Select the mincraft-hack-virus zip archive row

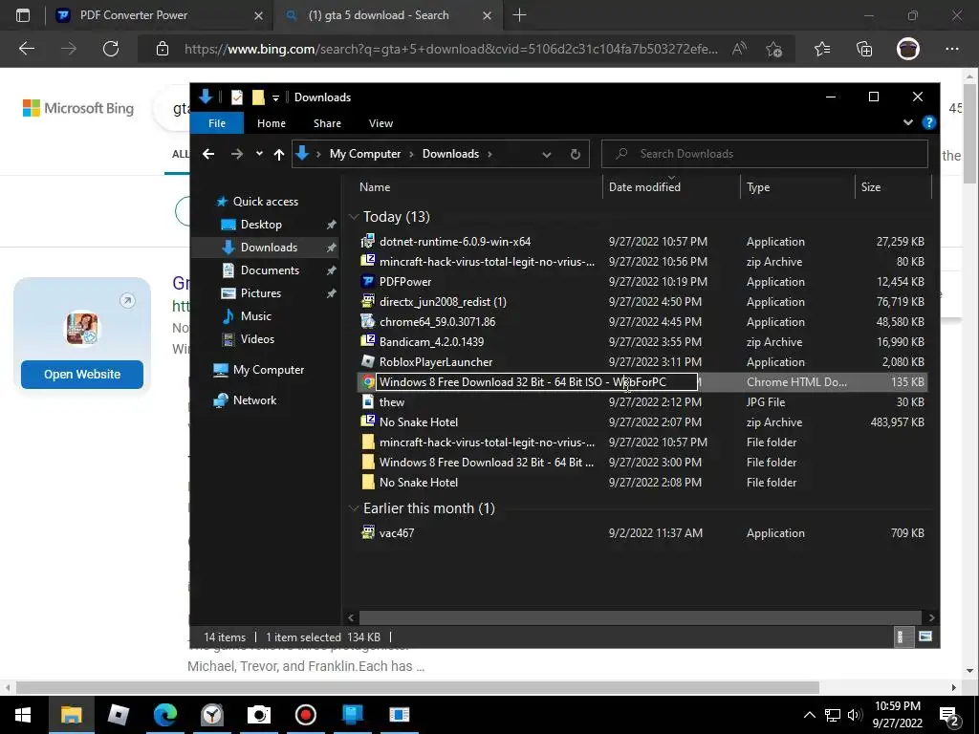click(x=642, y=262)
